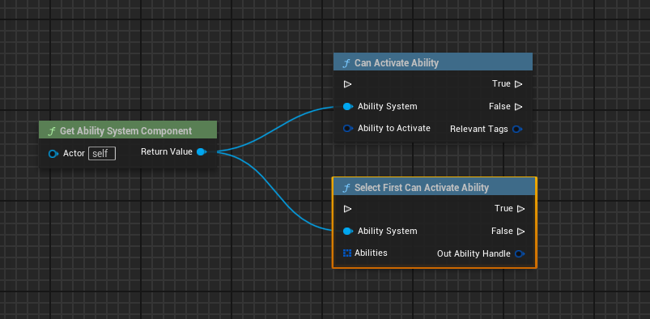Click the False execution pin on Can Activate Ability
650x319 pixels.
click(518, 107)
